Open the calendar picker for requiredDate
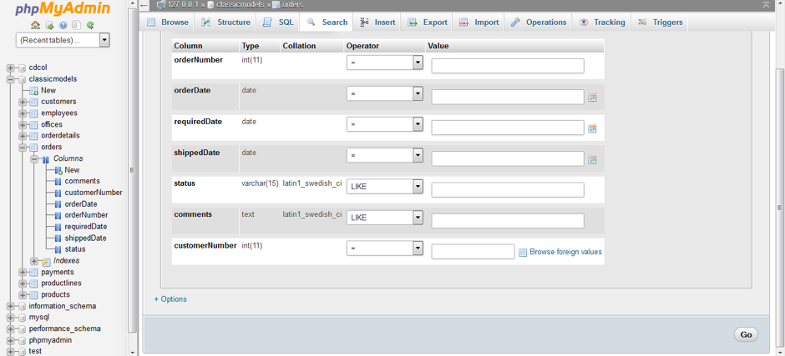 [x=592, y=128]
